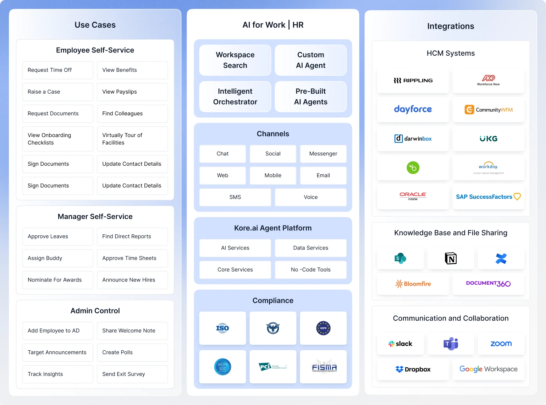Click the SharePoint icon
This screenshot has height=405, width=546.
pos(401,258)
